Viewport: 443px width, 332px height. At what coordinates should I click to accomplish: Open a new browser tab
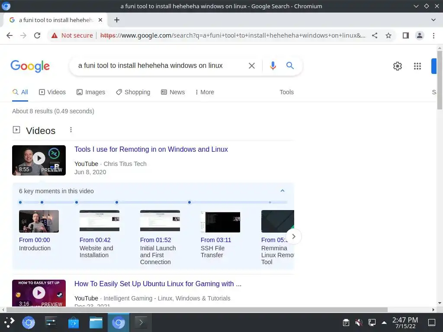(117, 20)
